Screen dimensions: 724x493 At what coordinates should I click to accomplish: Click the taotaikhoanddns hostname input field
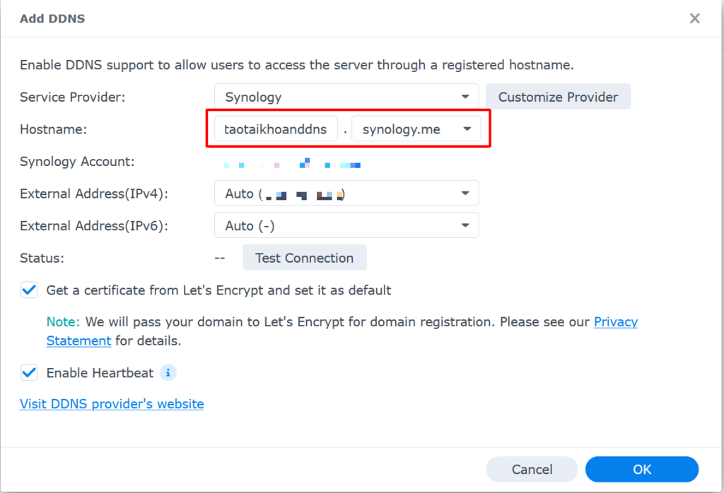pyautogui.click(x=275, y=129)
